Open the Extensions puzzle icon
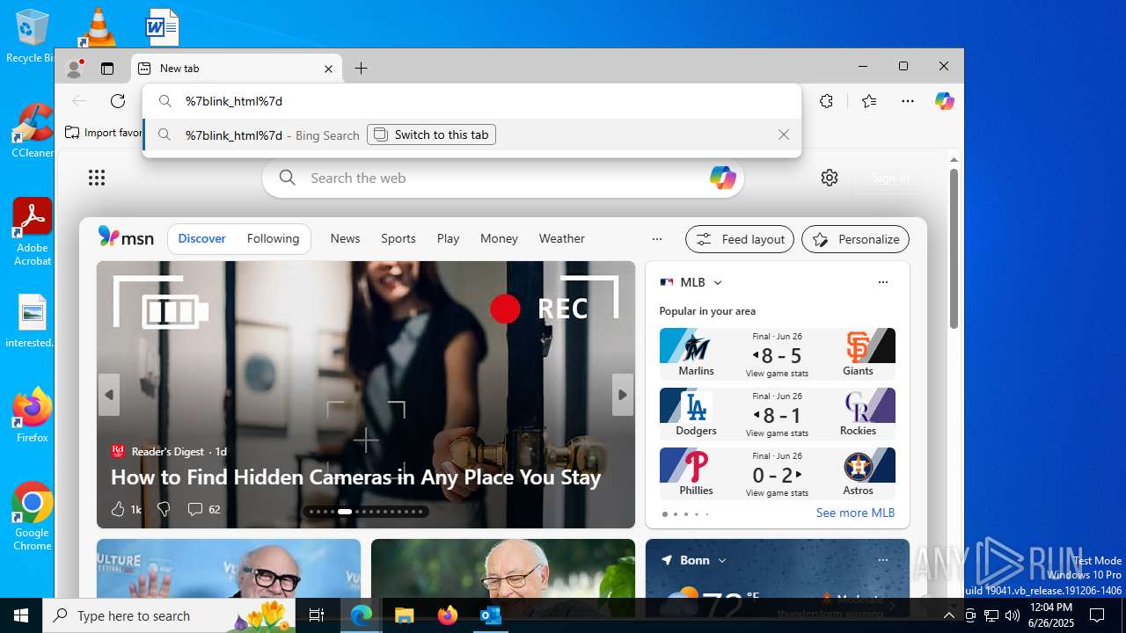Viewport: 1126px width, 633px height. (826, 101)
